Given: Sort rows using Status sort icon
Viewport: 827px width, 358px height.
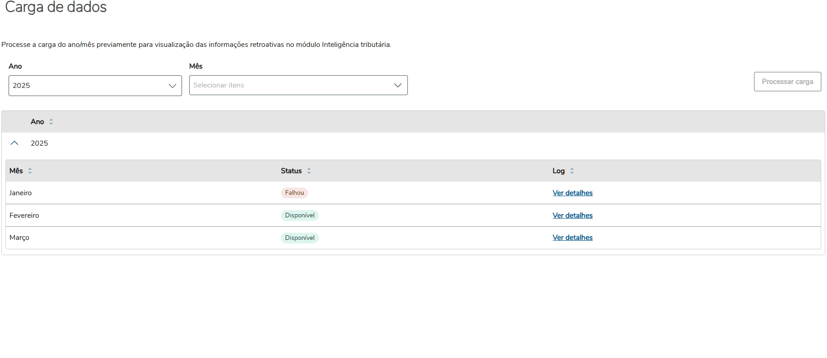Looking at the screenshot, I should pyautogui.click(x=309, y=171).
